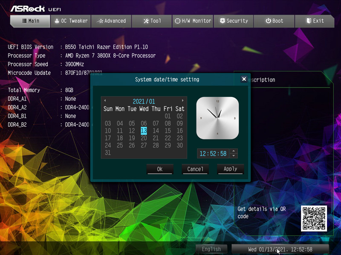Screen dimensions: 341x255
Task: Go to the previous month in calendar
Action: 105,100
